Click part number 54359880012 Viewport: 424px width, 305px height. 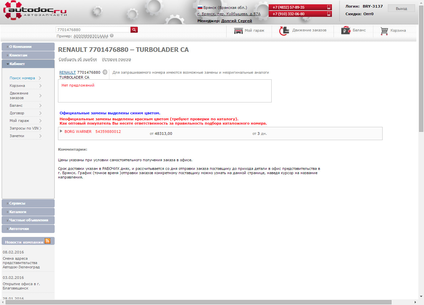pyautogui.click(x=108, y=131)
